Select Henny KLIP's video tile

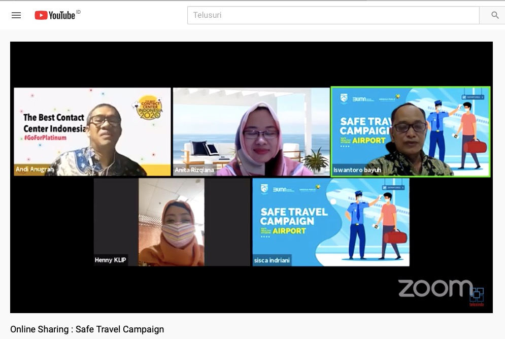click(172, 222)
